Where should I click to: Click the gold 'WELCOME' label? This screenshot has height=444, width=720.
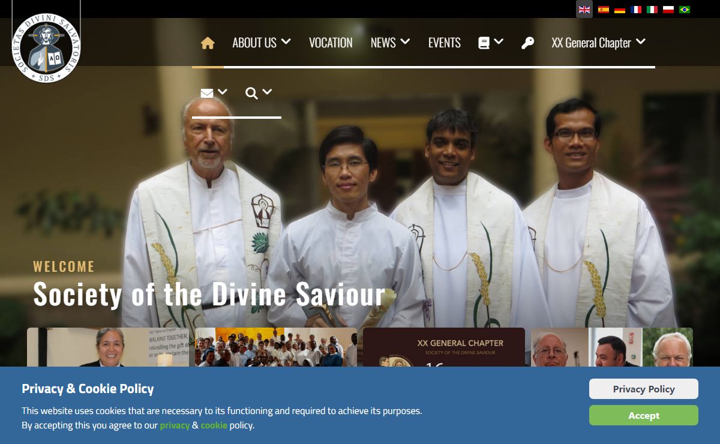(64, 266)
